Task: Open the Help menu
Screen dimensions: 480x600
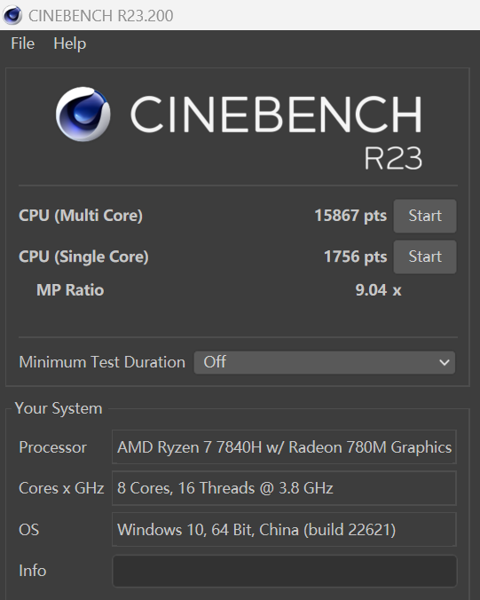Action: (x=69, y=43)
